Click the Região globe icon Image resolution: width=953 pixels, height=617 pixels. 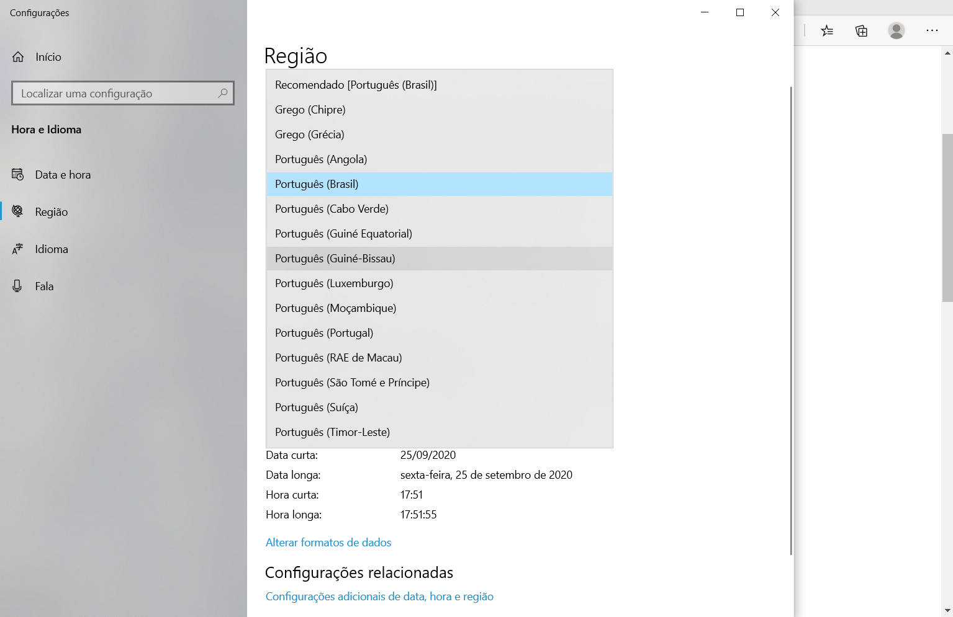17,211
